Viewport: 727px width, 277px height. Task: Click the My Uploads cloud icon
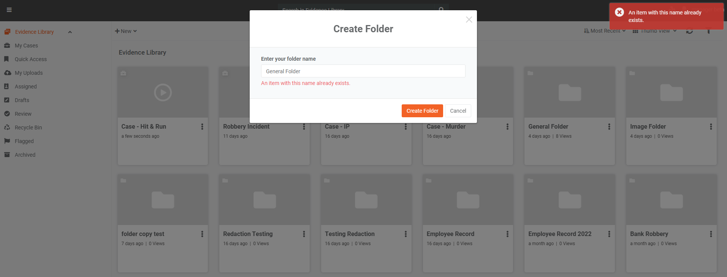[7, 73]
